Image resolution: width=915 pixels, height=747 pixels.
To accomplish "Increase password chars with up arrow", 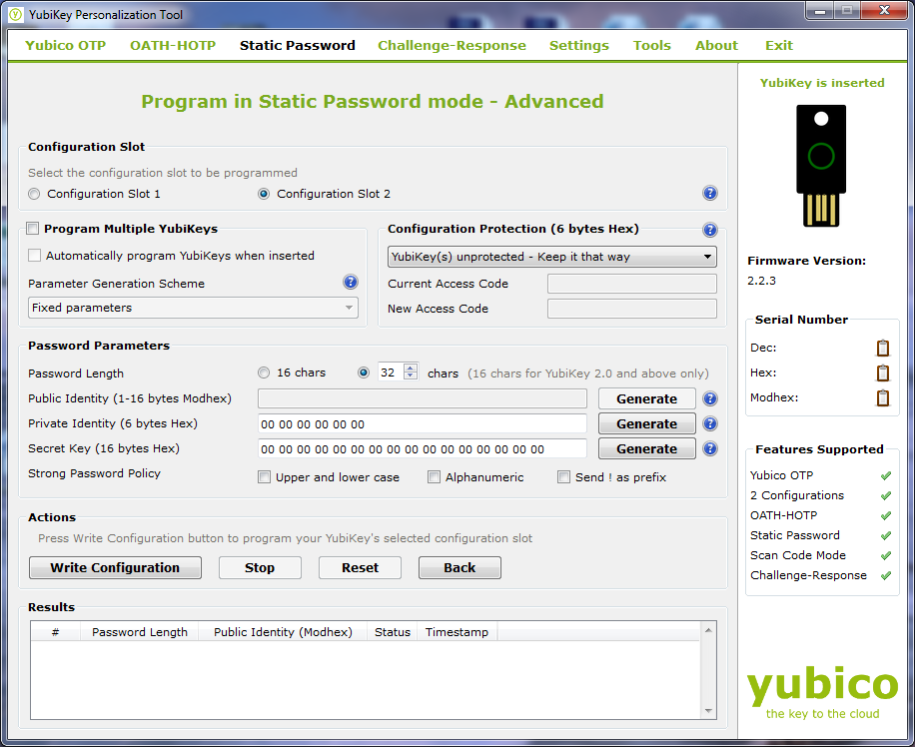I will pyautogui.click(x=411, y=369).
